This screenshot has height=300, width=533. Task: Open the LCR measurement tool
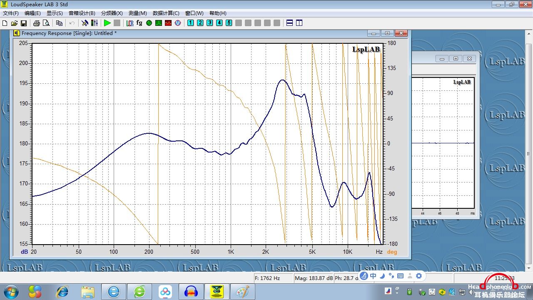tap(130, 23)
